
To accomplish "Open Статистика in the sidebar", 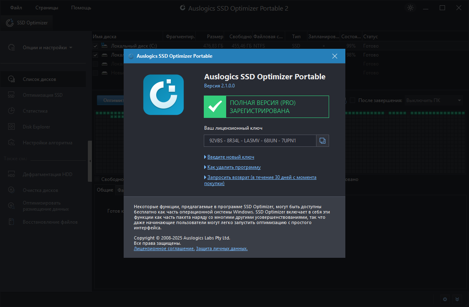I will click(35, 111).
